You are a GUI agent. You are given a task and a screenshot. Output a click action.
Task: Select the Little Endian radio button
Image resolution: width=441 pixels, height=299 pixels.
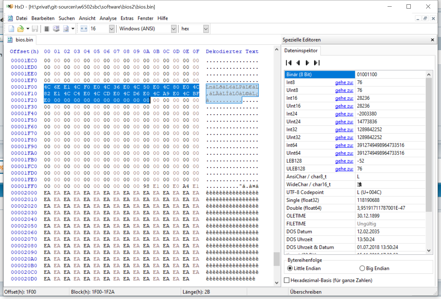(290, 268)
